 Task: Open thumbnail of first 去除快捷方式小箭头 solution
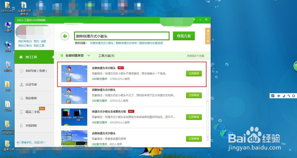tap(74, 74)
